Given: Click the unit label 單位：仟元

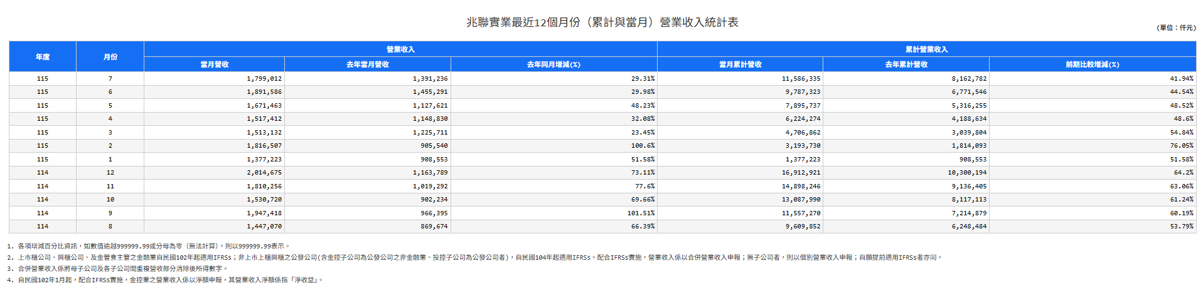Looking at the screenshot, I should coord(1177,28).
